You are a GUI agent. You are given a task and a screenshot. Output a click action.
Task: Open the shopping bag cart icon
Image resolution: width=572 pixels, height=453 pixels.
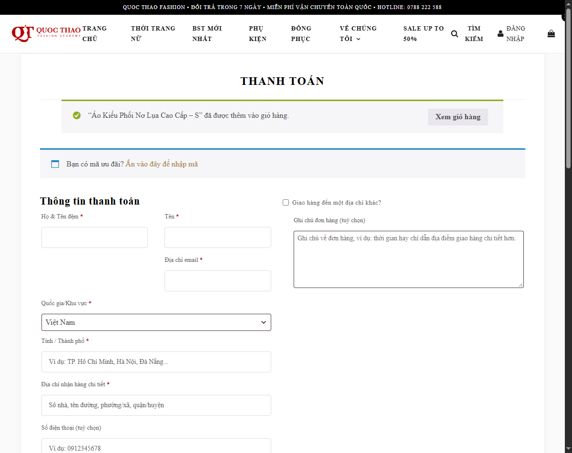551,34
